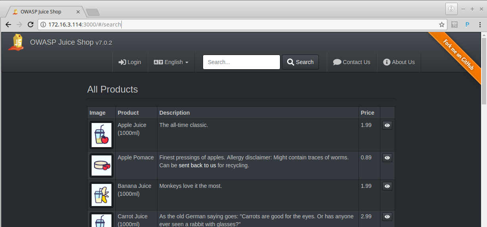Focus the Search... input field
The height and width of the screenshot is (227, 487).
pyautogui.click(x=241, y=62)
